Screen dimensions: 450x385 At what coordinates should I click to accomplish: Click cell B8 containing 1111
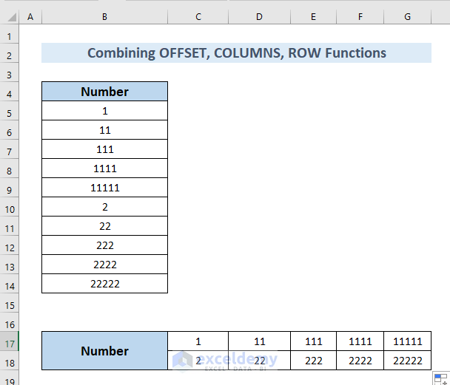coord(105,168)
